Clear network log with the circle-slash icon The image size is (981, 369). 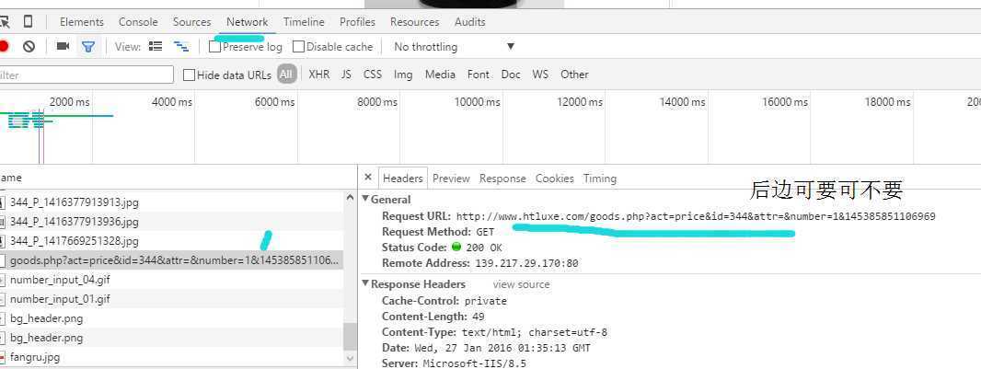tap(29, 46)
